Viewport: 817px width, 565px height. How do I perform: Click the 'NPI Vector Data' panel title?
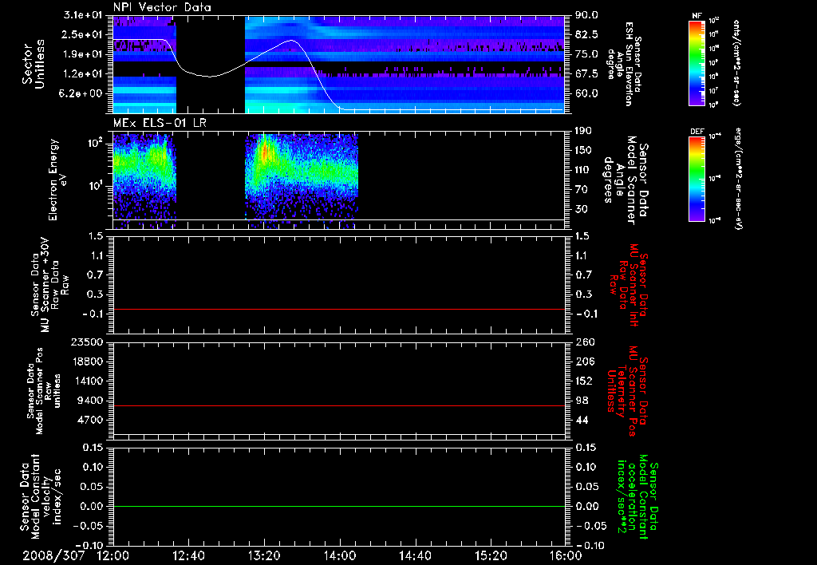162,7
